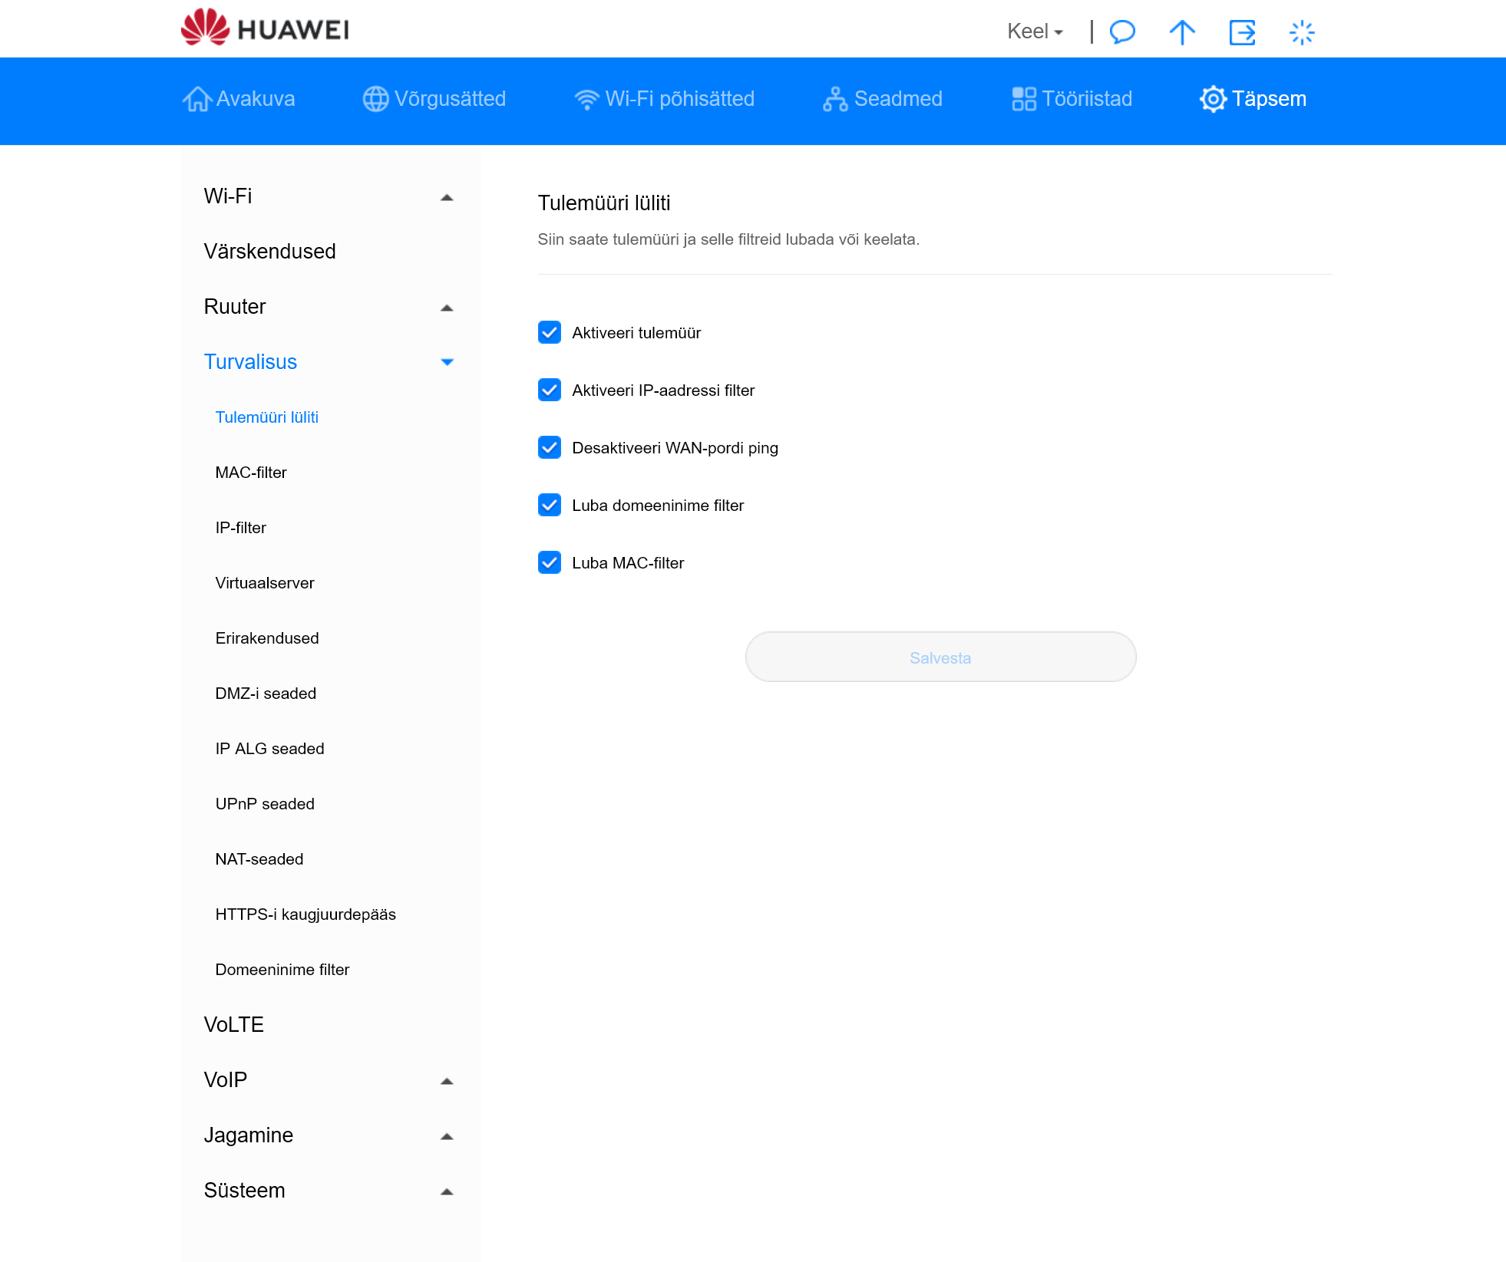Image resolution: width=1506 pixels, height=1262 pixels.
Task: Click the globe icon beside Võrgusätted
Action: (375, 99)
